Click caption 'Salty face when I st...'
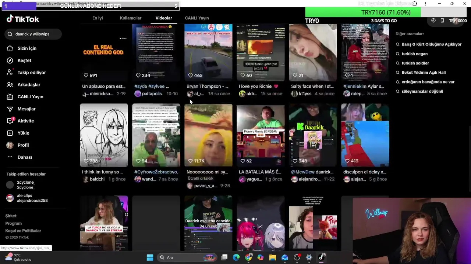This screenshot has height=264, width=471. (312, 87)
